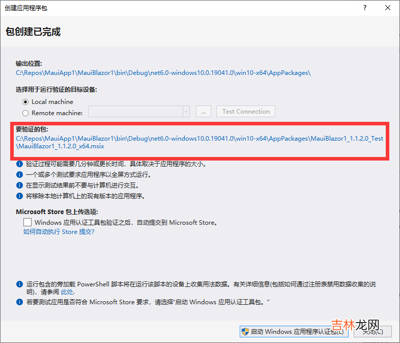This screenshot has height=343, width=400.
Task: Open the 如何自动执行 Store 提交 link
Action: [59, 232]
